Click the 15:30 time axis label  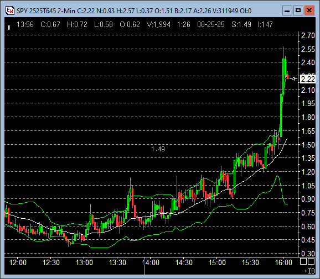(x=250, y=262)
